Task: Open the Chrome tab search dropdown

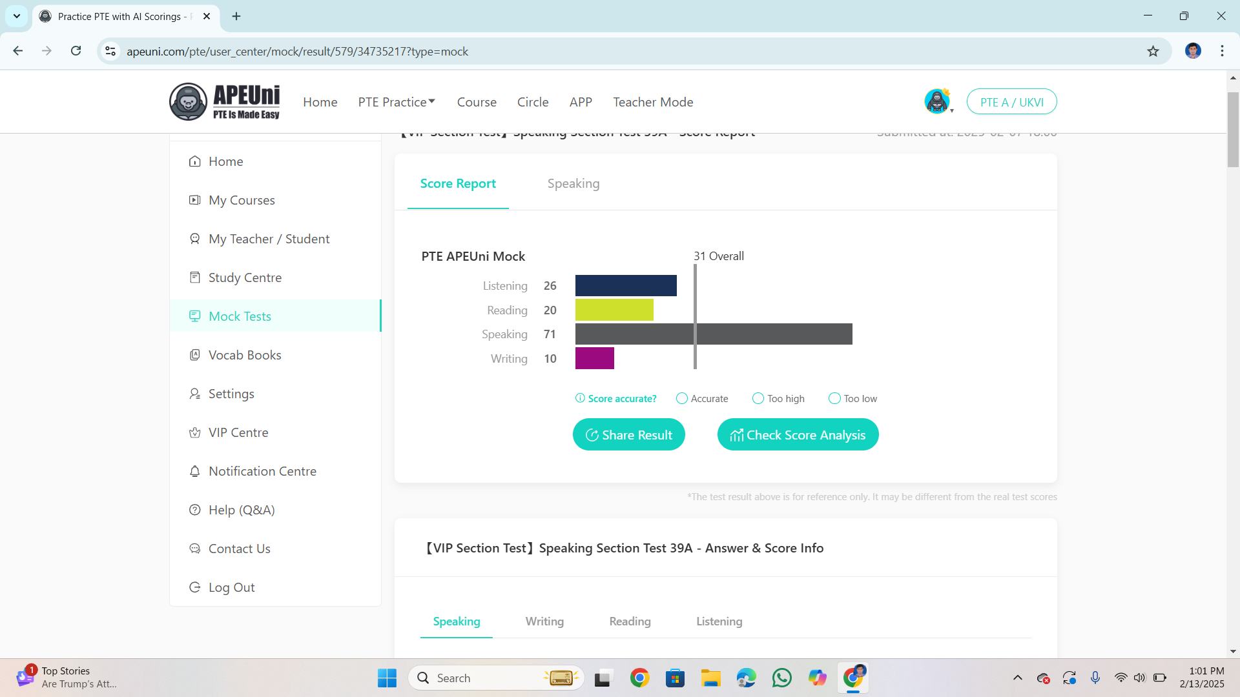Action: (17, 16)
